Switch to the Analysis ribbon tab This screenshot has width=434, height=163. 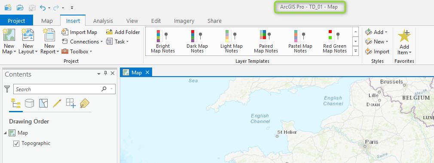tap(103, 21)
